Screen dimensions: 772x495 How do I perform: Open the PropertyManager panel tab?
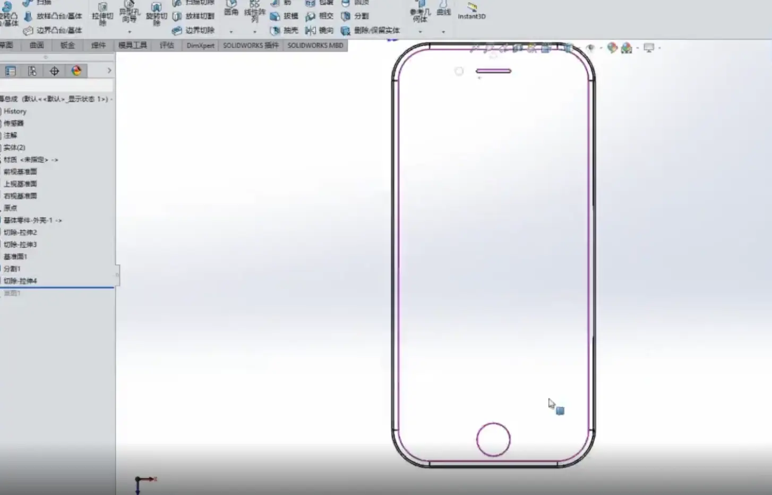pos(32,71)
